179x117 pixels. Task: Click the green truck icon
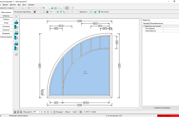coord(52,8)
